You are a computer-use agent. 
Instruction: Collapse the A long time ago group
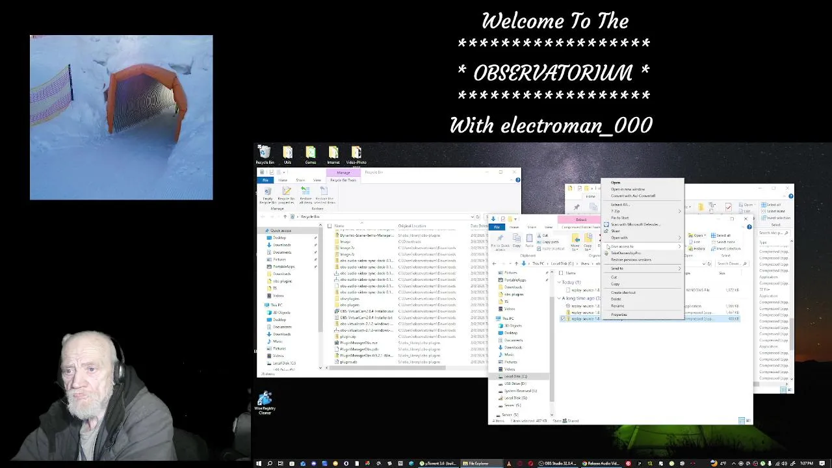coord(559,298)
